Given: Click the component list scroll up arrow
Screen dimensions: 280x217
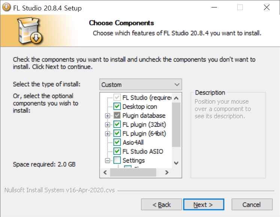Looking at the screenshot, I should (176, 98).
